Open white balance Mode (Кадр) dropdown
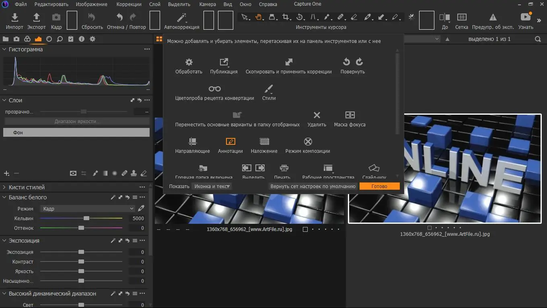547x308 pixels. coord(87,209)
